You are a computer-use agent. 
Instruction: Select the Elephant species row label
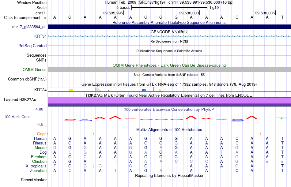(x=39, y=157)
